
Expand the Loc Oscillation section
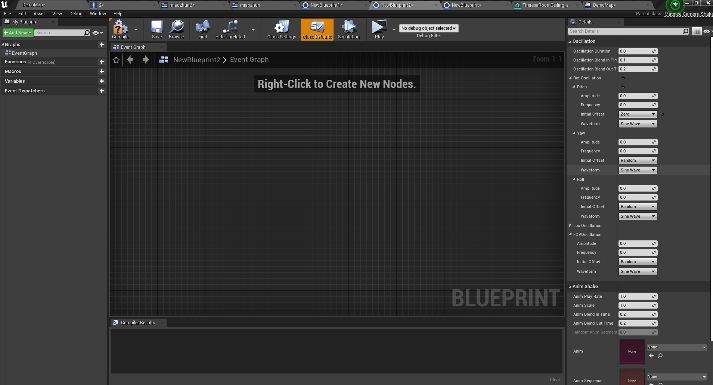(x=570, y=225)
